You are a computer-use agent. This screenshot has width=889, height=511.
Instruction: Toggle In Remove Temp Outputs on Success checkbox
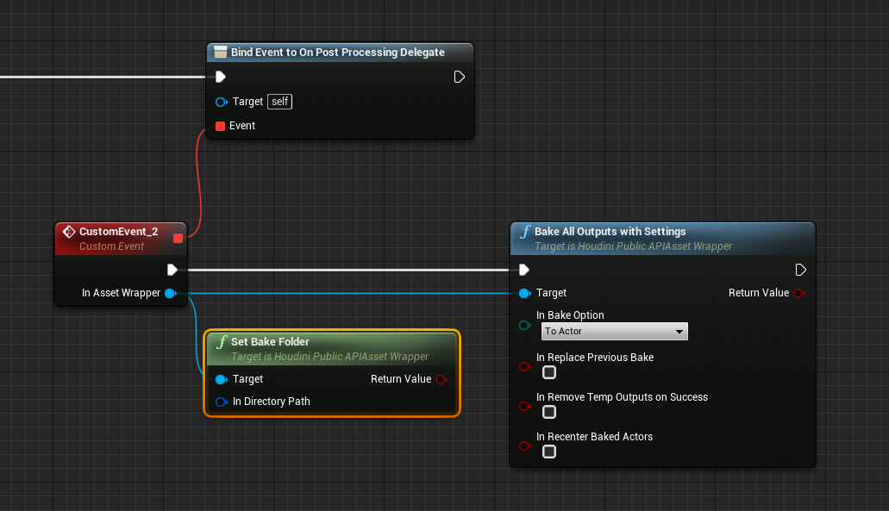click(x=549, y=412)
